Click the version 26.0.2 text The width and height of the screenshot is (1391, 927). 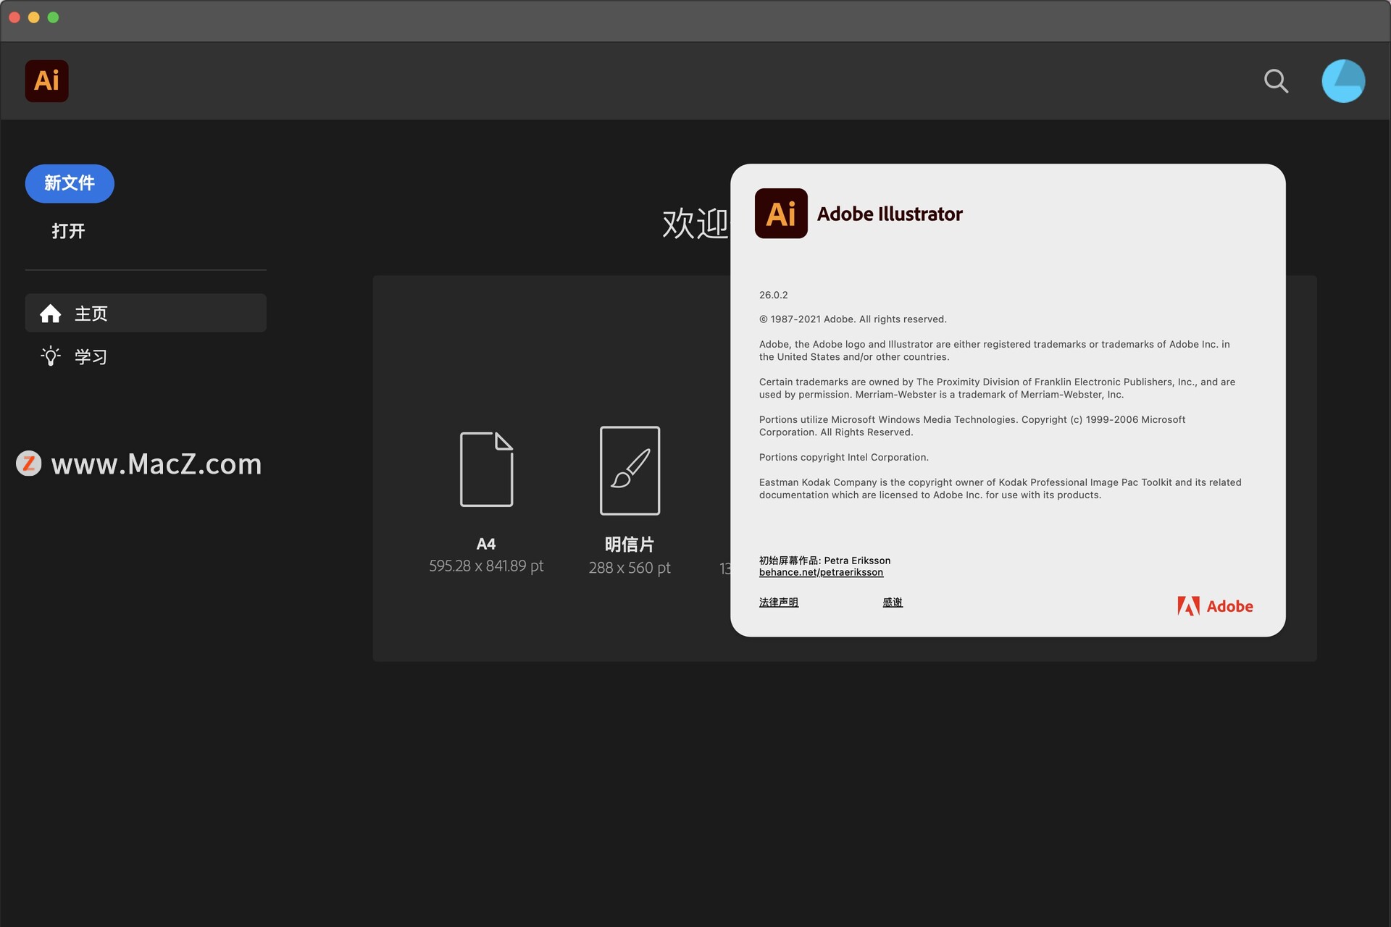point(773,295)
